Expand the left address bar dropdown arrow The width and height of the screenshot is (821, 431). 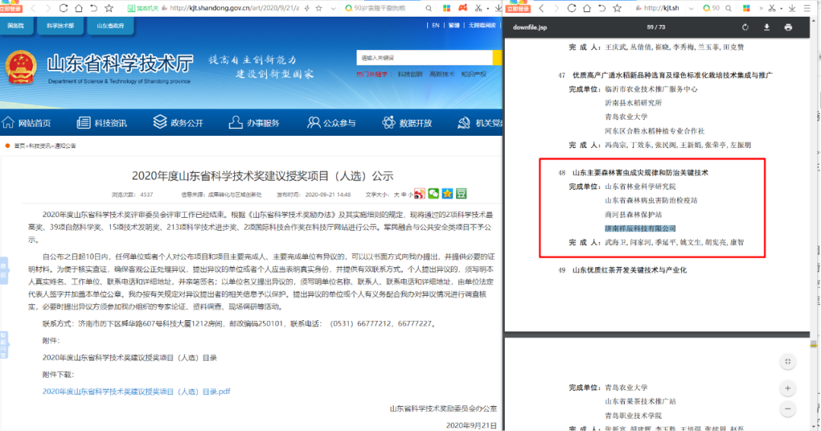(x=331, y=8)
